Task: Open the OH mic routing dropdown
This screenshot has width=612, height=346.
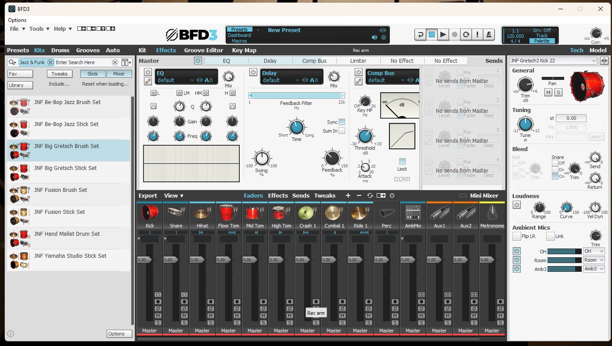Action: coord(594,252)
